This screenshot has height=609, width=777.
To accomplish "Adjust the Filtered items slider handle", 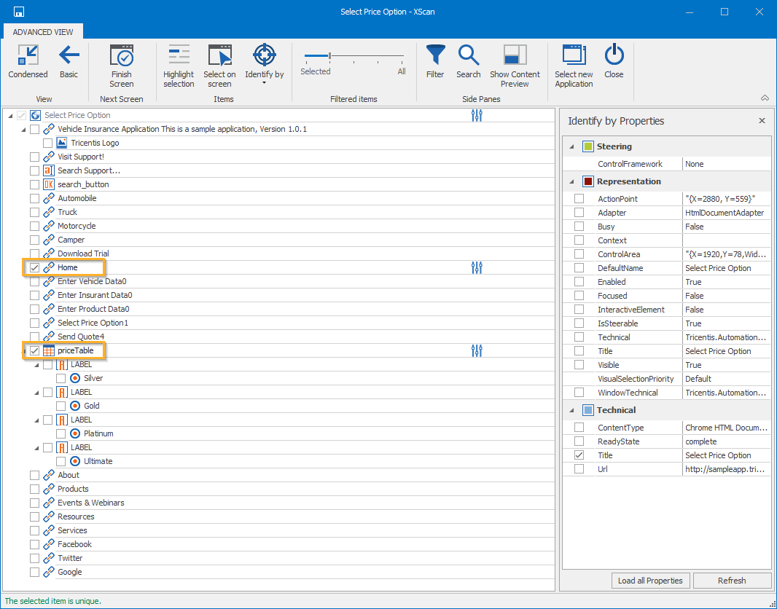I will pyautogui.click(x=330, y=55).
